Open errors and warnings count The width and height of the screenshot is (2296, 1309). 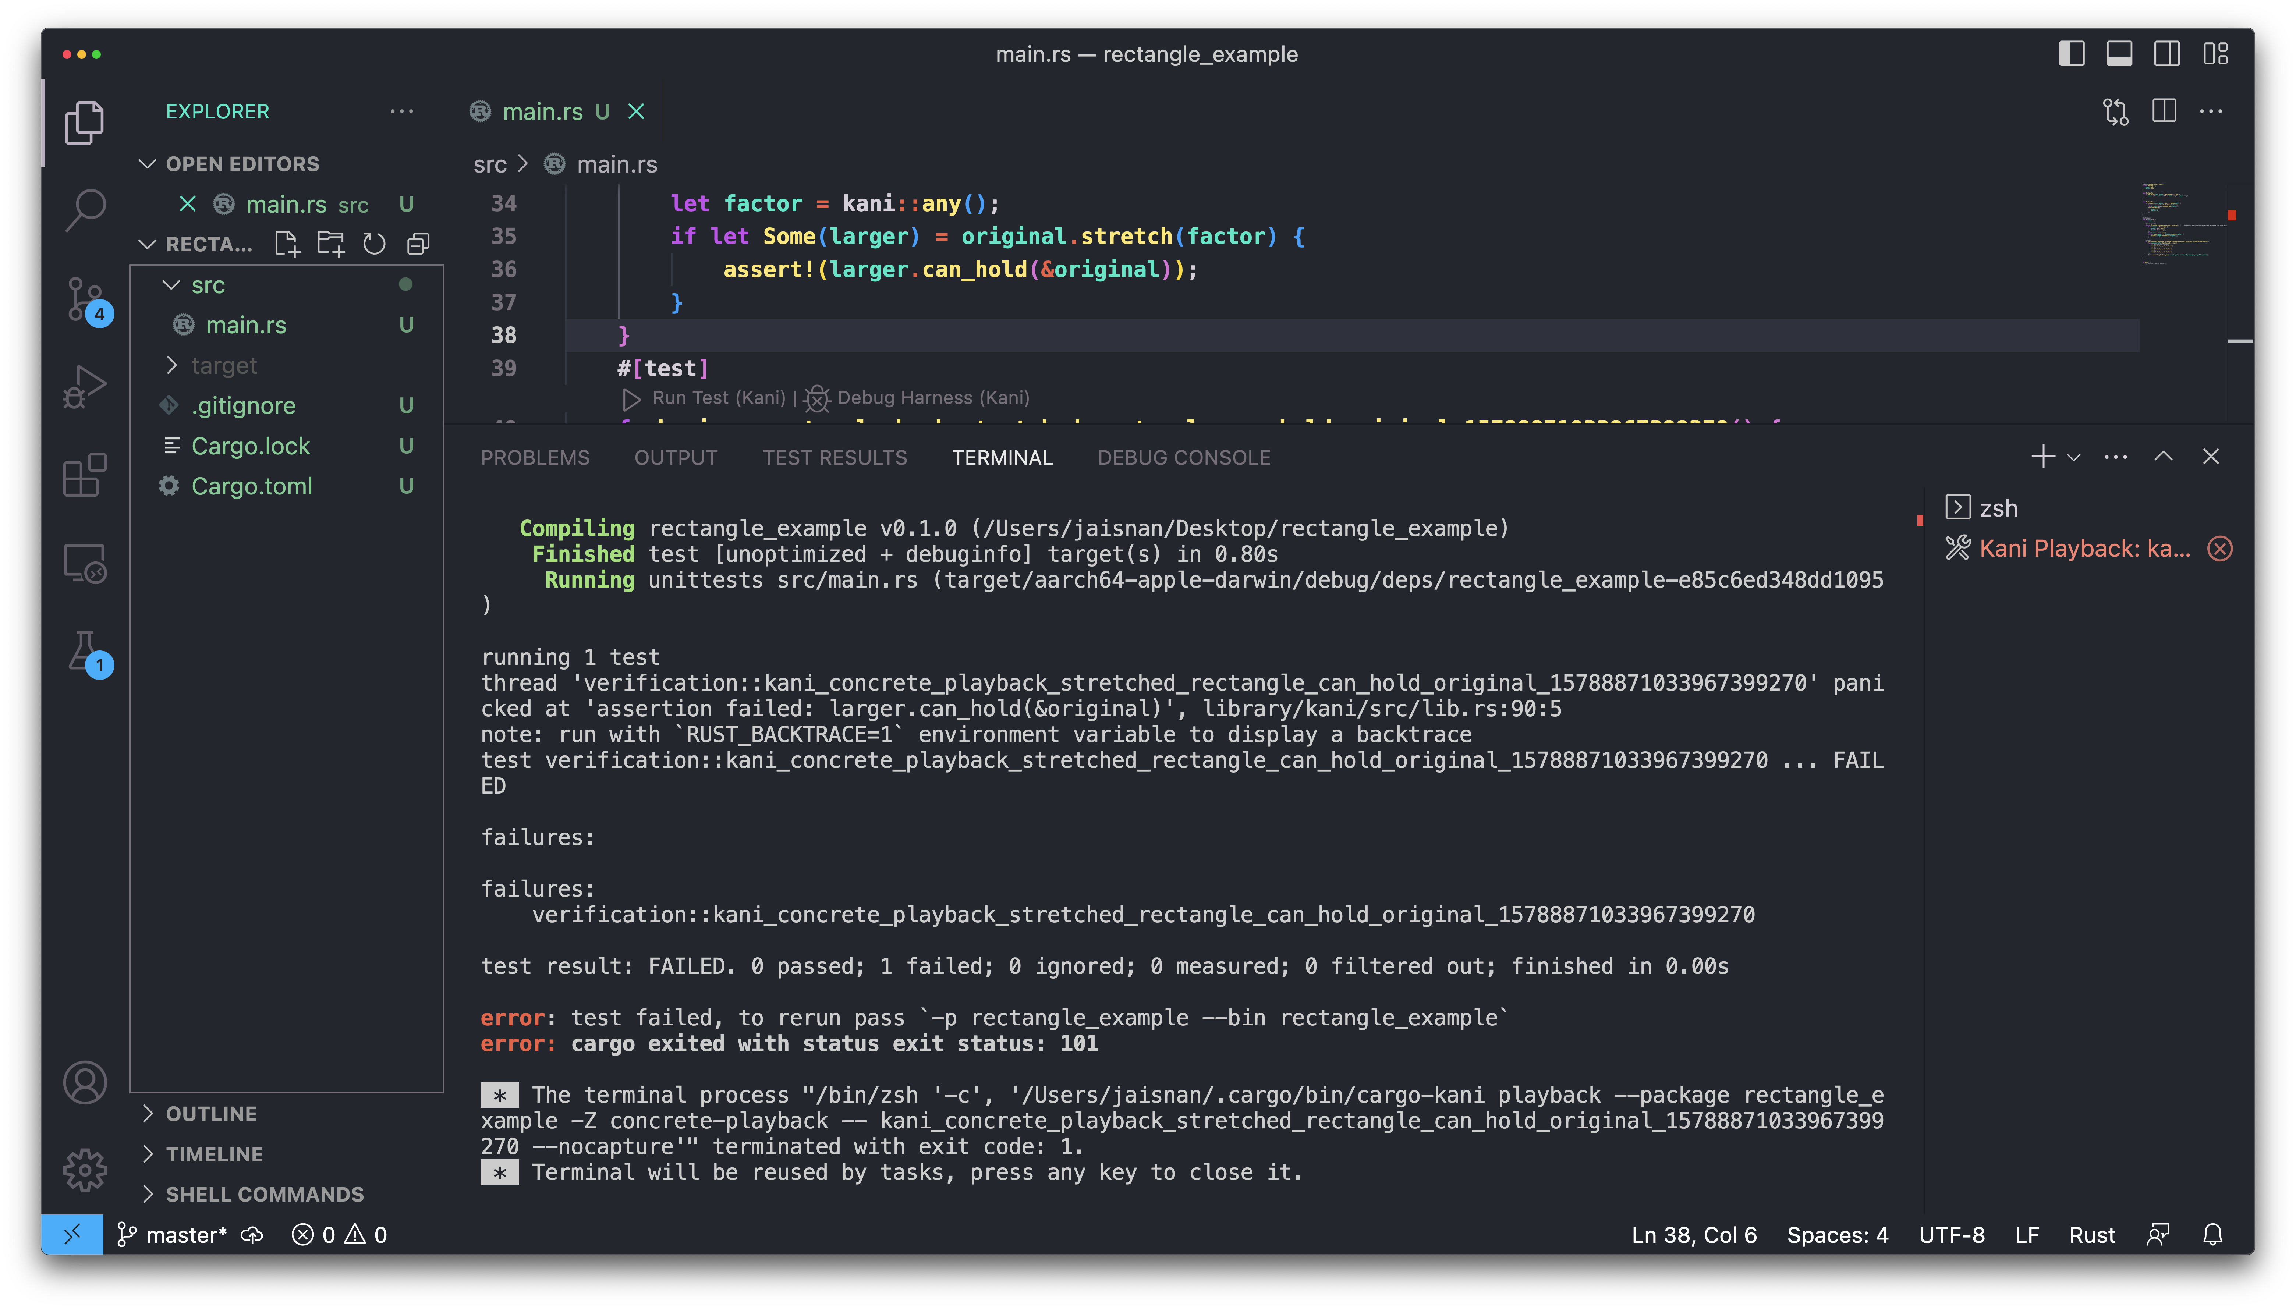point(340,1234)
